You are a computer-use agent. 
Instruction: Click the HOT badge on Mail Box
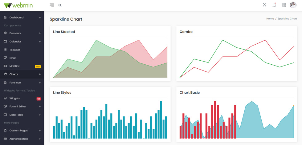[38, 67]
